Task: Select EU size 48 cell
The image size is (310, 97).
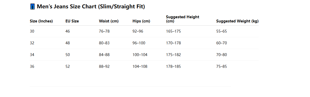Action: (x=68, y=43)
